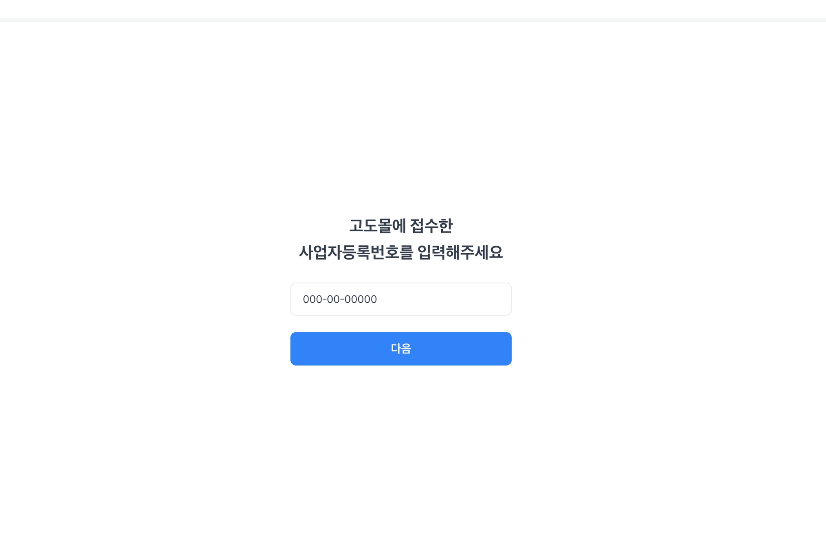
Task: Click the gray divider bar at the page top
Action: (413, 20)
